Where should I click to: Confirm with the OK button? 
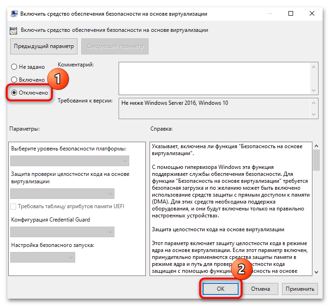[221, 289]
